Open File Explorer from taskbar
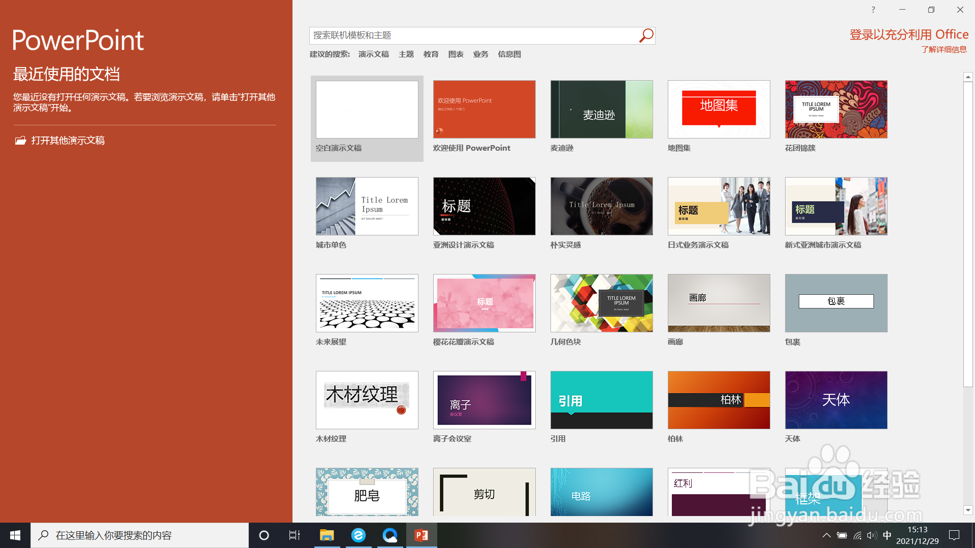Screen dimensions: 975x548 click(x=327, y=535)
